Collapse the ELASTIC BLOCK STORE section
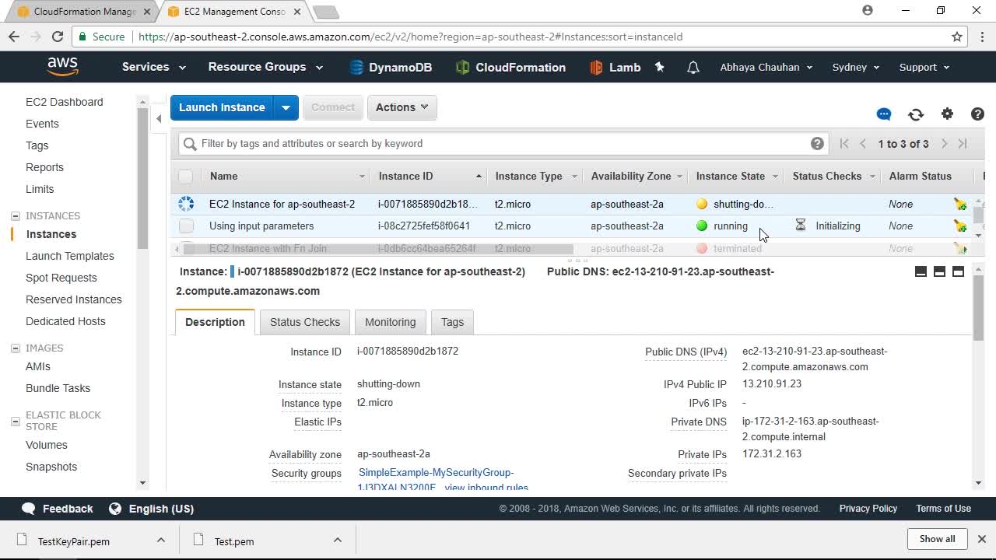This screenshot has height=560, width=996. click(16, 421)
